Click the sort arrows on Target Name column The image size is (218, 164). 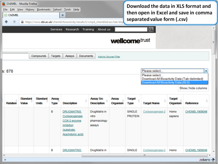click(x=166, y=101)
